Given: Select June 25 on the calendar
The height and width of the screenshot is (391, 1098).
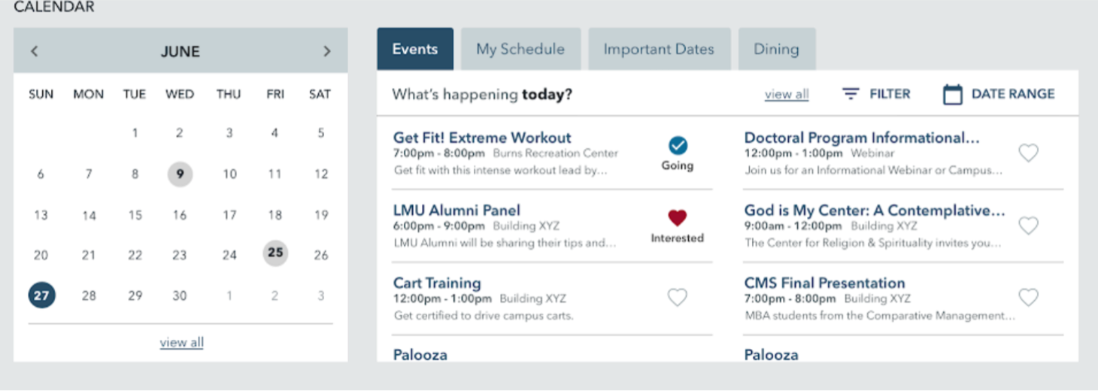Looking at the screenshot, I should 275,253.
